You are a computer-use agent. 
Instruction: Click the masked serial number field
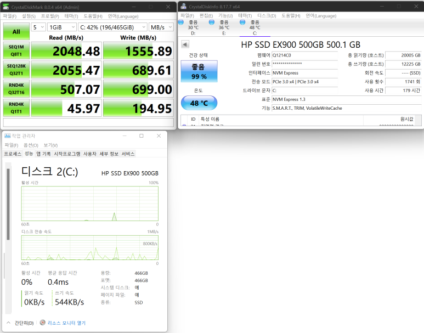click(305, 64)
